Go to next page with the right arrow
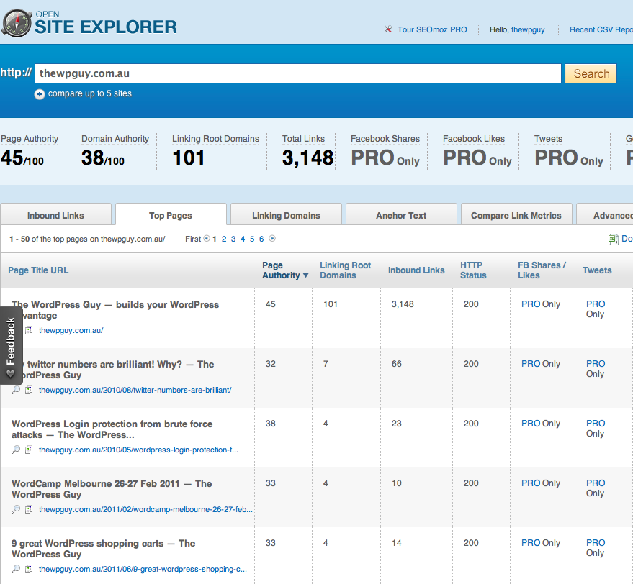Image resolution: width=633 pixels, height=584 pixels. (x=272, y=238)
